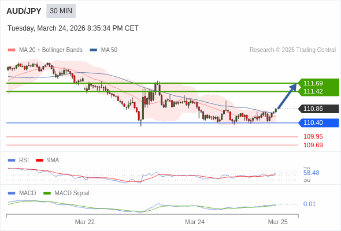Click the RSI legend label
This screenshot has width=341, height=231.
tap(24, 161)
